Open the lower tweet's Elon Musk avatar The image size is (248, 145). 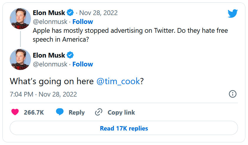(20, 59)
